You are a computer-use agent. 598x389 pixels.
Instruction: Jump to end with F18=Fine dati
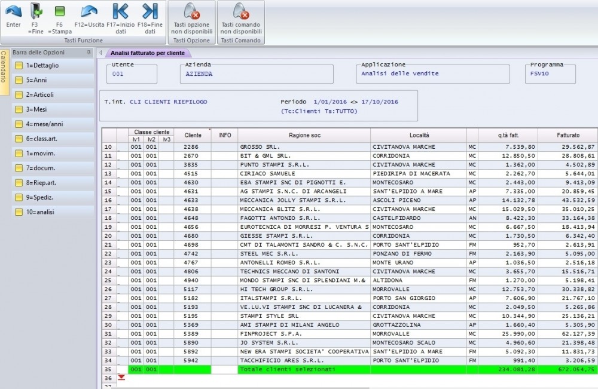(x=149, y=11)
